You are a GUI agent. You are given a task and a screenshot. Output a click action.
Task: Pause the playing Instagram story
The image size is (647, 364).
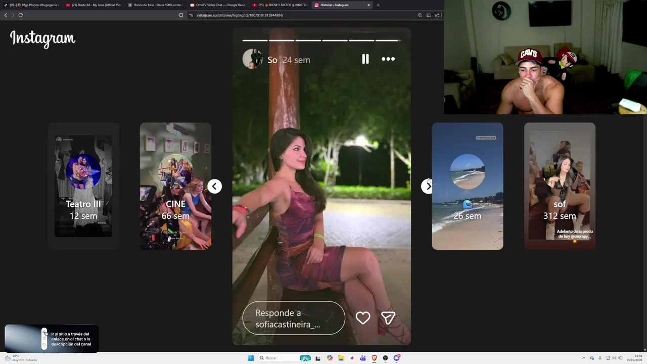(365, 59)
